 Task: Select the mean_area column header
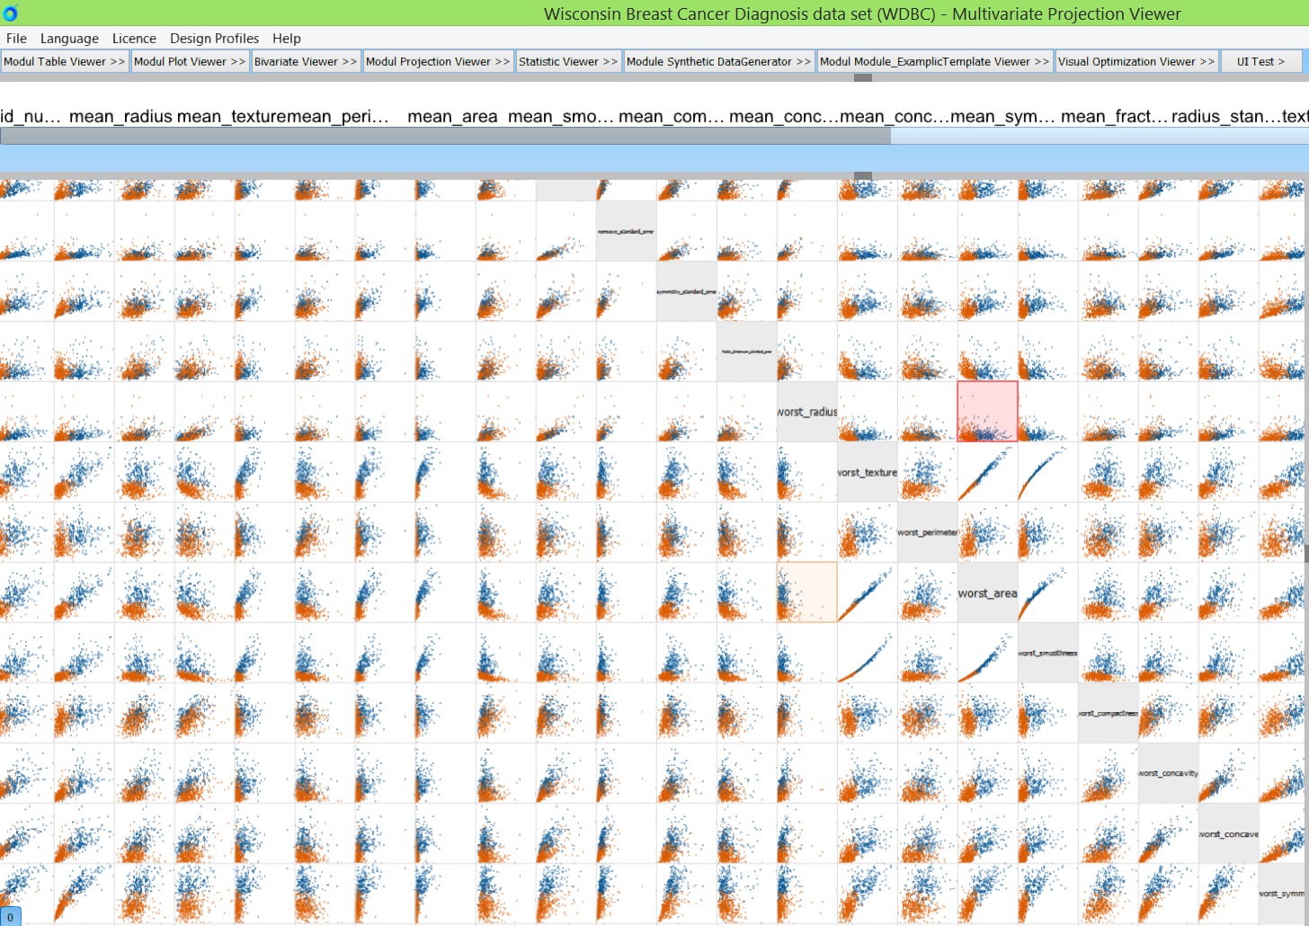(x=452, y=116)
